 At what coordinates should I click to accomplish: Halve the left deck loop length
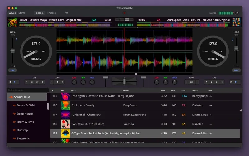pyautogui.click(x=52, y=82)
